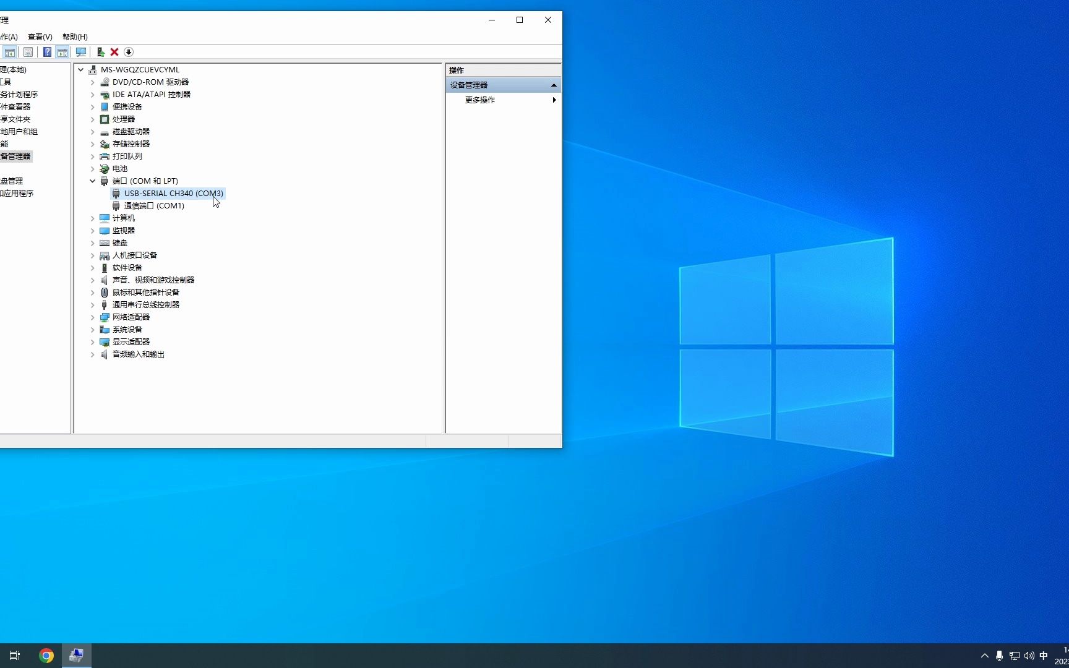Select 件查看器 in the left console tree
The image size is (1069, 668).
point(15,106)
